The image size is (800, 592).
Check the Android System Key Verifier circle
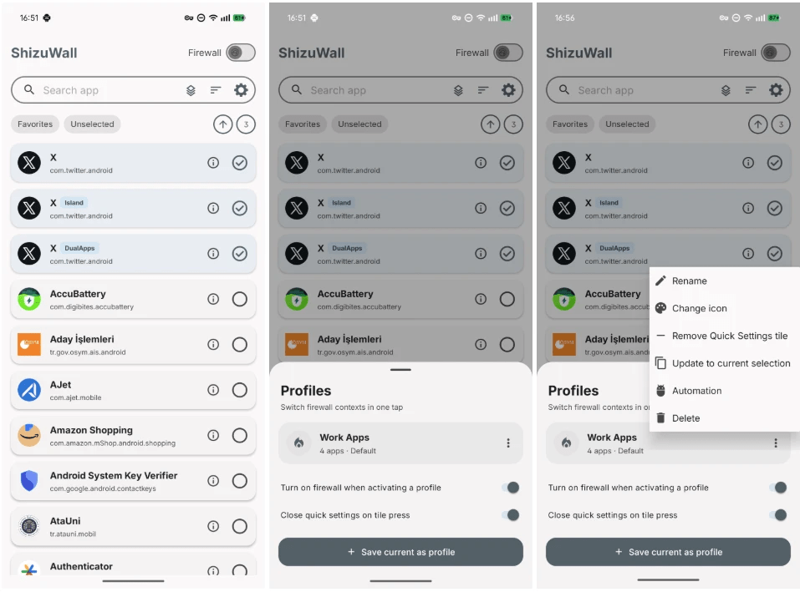[x=240, y=481]
